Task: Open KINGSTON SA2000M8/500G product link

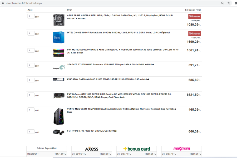Action: [108, 79]
